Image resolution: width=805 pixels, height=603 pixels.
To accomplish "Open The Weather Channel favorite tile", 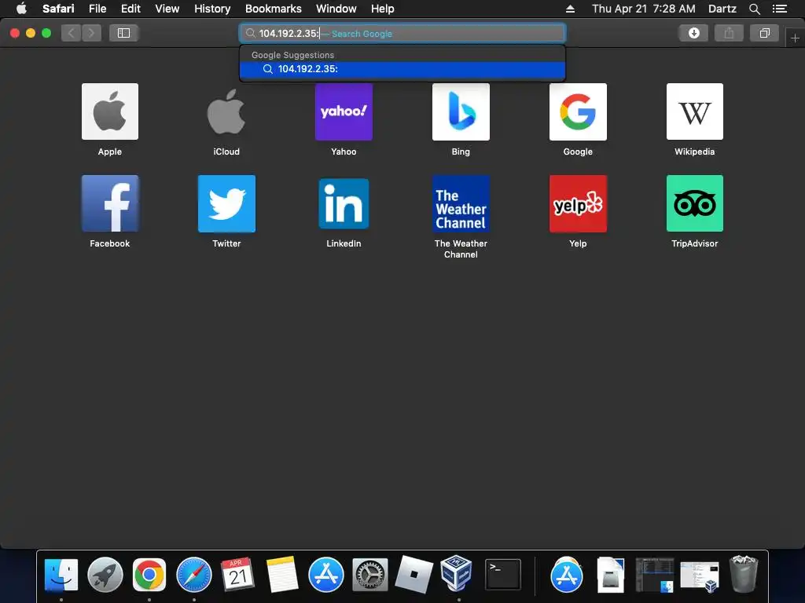I will tap(461, 203).
